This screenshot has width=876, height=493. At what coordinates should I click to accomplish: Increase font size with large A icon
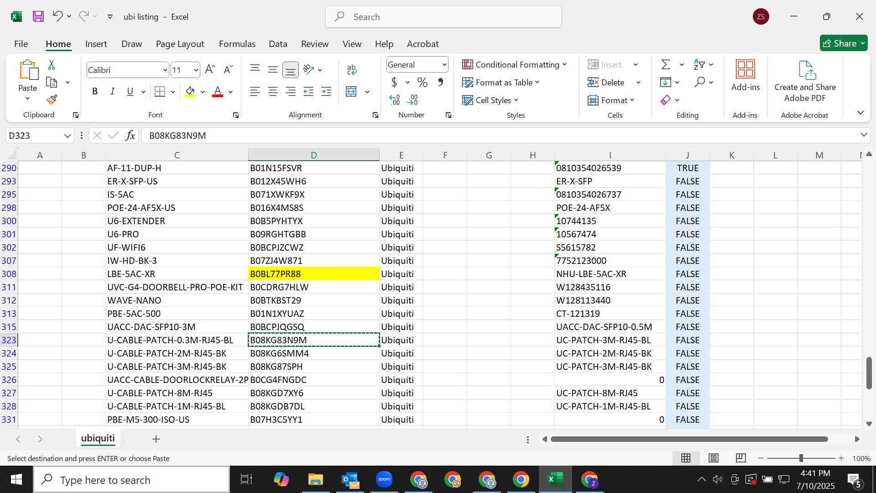coord(210,69)
